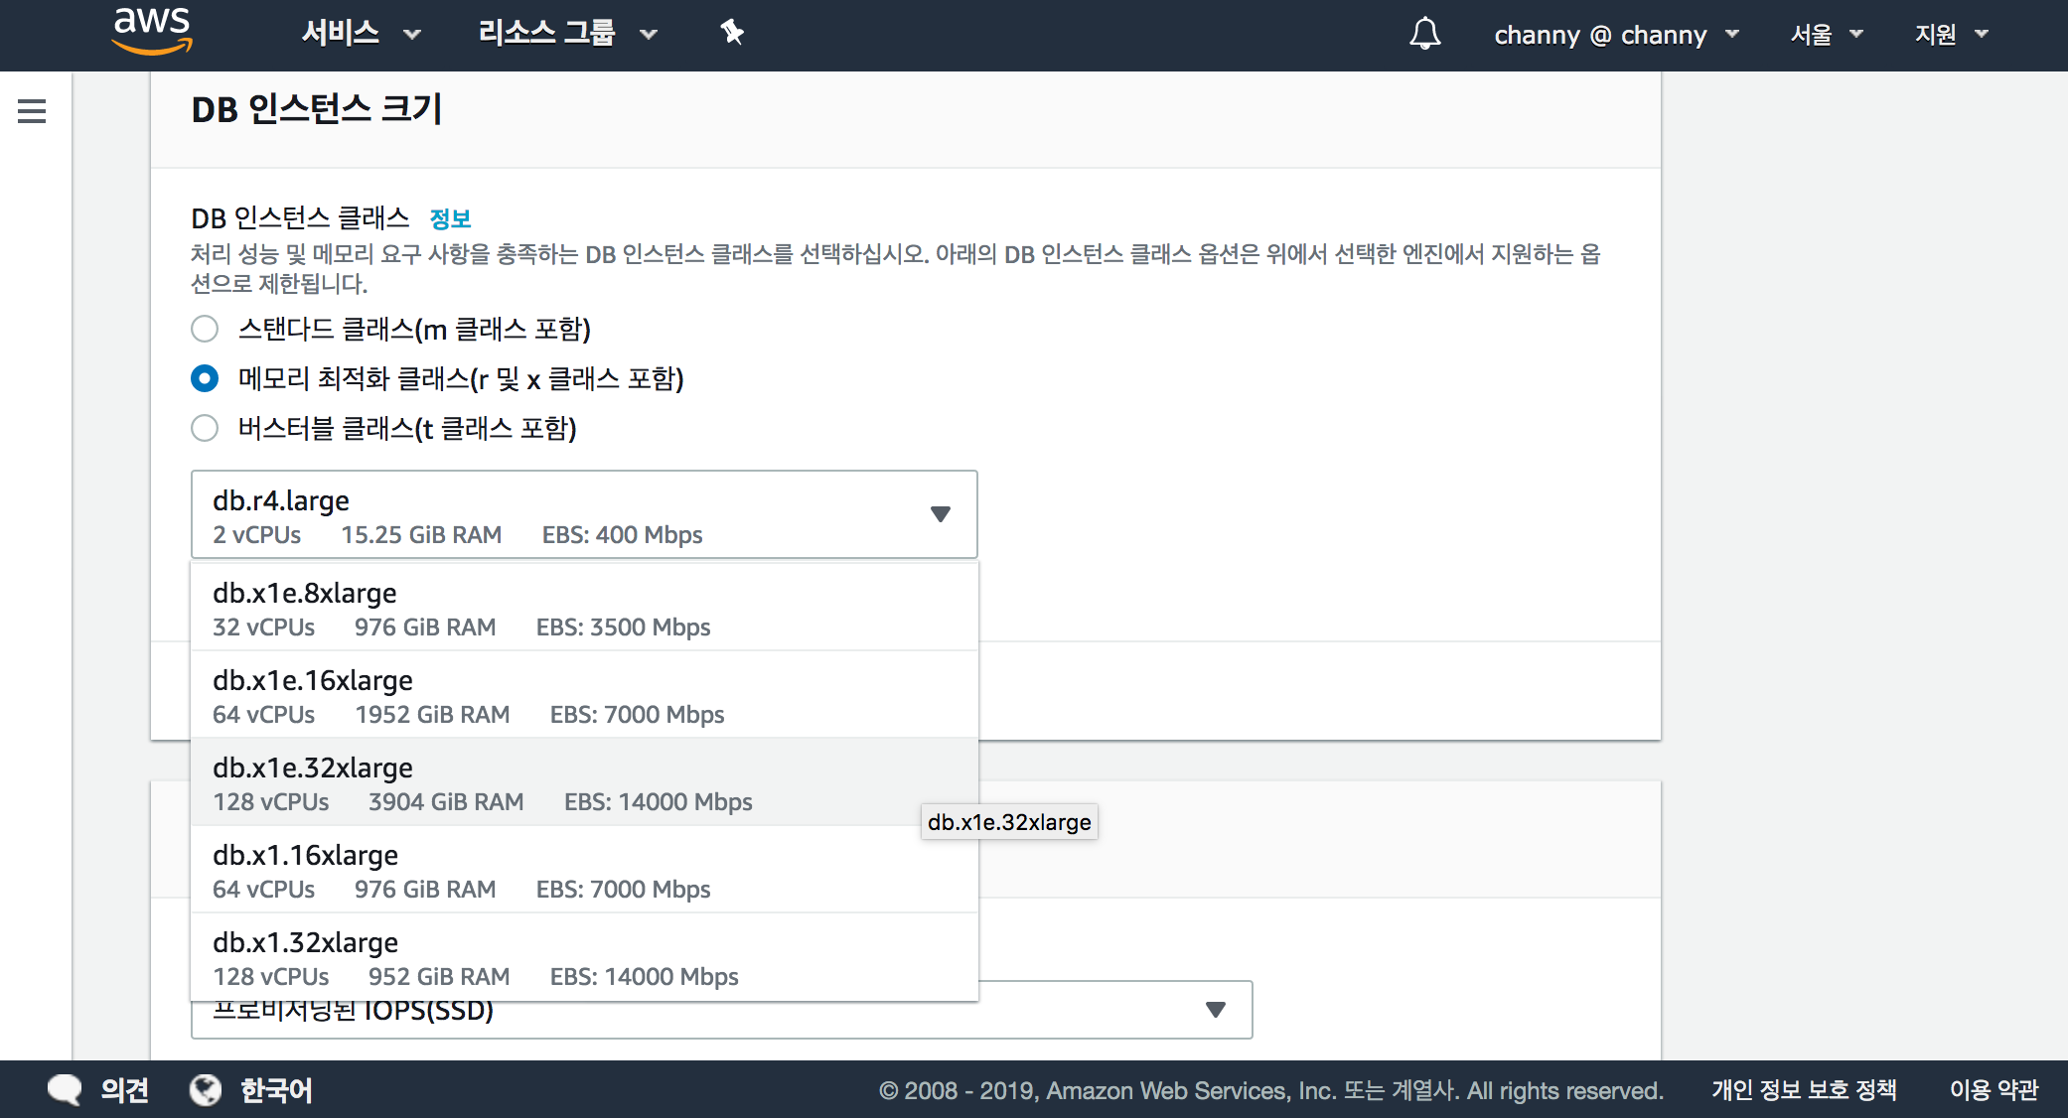
Task: Select burstable class (t 클래스) radio button
Action: [205, 428]
